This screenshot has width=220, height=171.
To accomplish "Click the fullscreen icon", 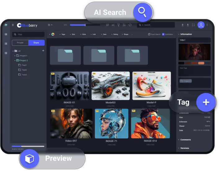I will 193,25.
